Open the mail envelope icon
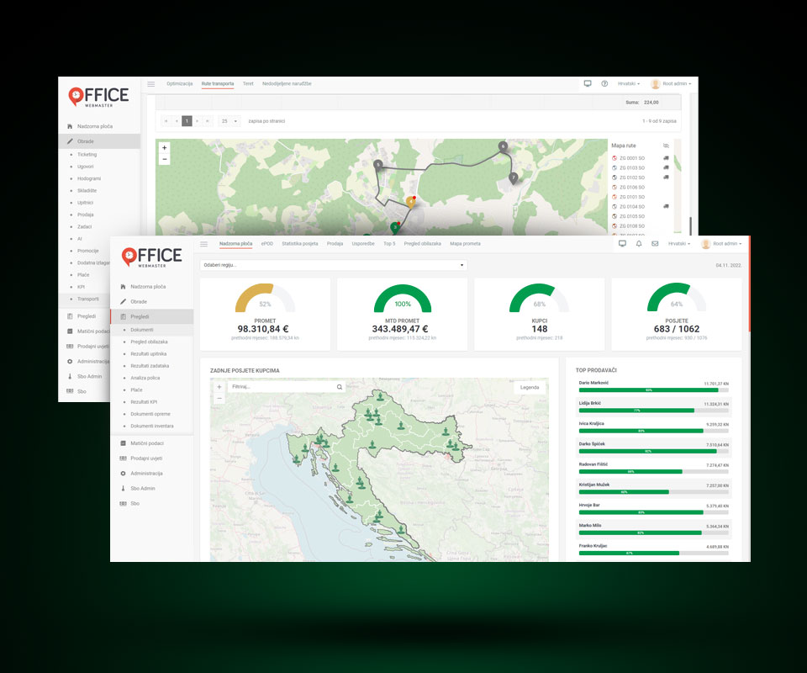 (x=655, y=244)
